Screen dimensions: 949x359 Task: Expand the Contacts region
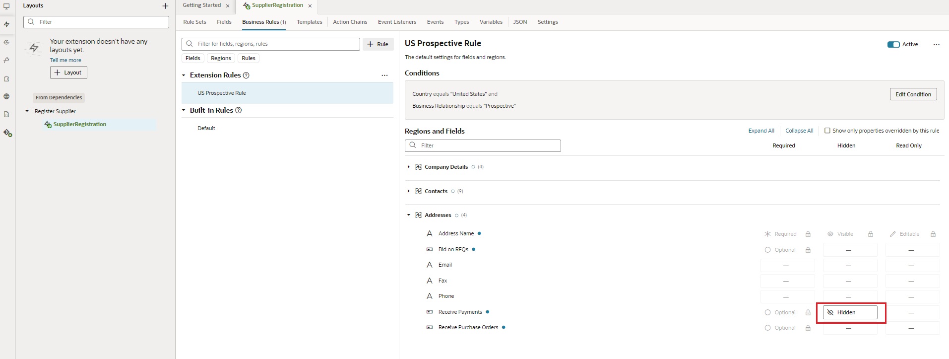408,191
